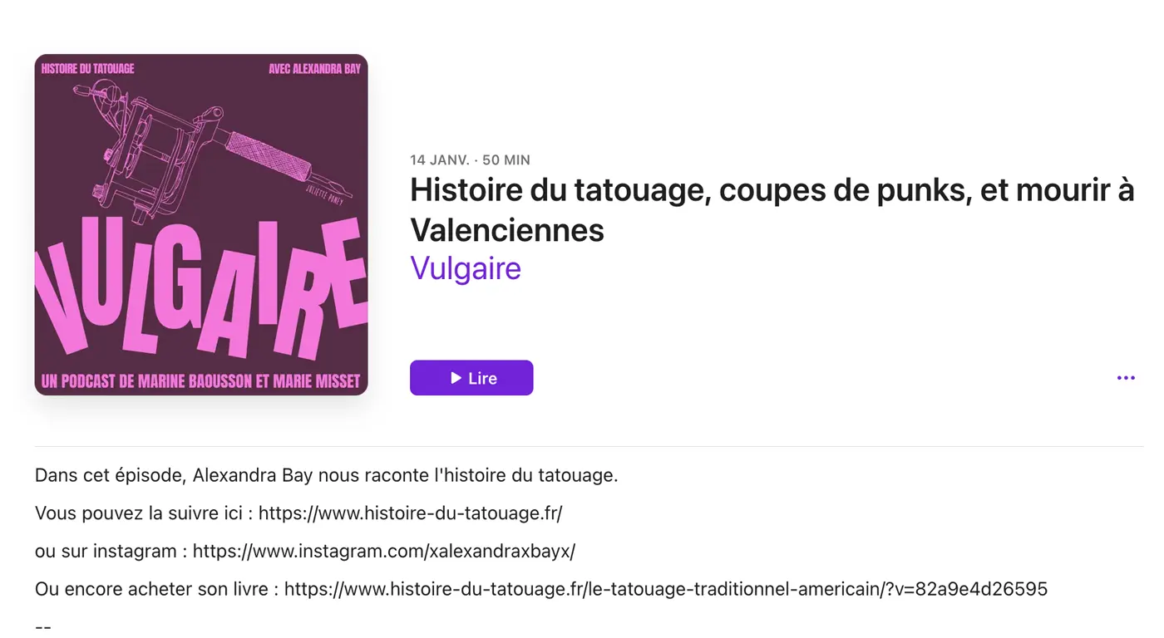Viewport: 1164px width, 638px height.
Task: Click the text Vous pouvez la suivre ici
Action: click(139, 513)
